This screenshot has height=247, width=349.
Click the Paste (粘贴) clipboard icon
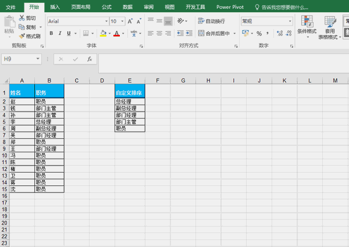click(x=9, y=23)
